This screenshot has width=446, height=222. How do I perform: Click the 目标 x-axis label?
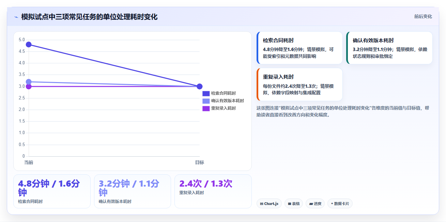(x=200, y=162)
